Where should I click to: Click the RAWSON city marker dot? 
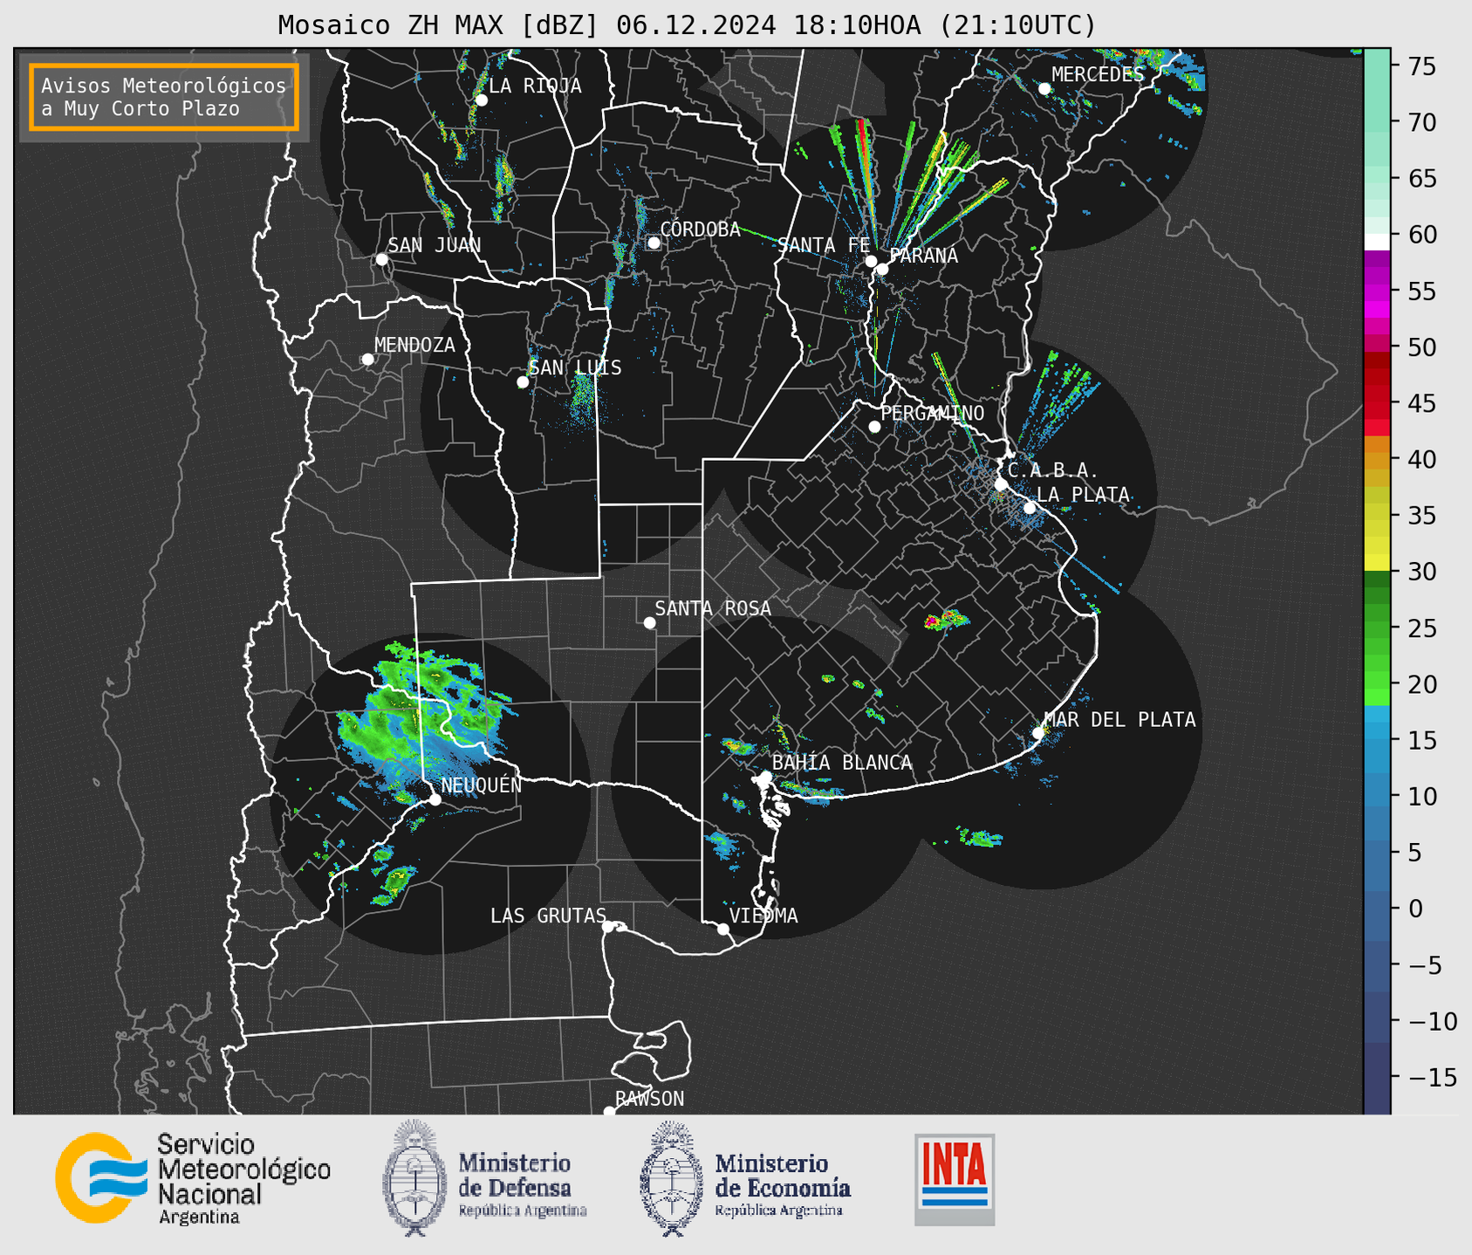tap(609, 1112)
